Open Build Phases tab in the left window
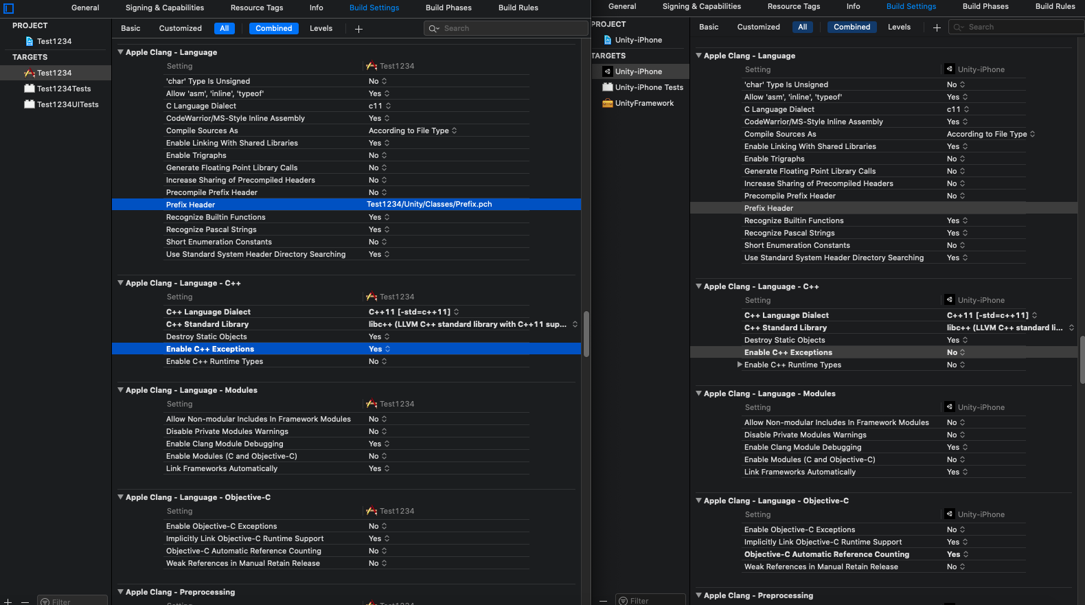Image resolution: width=1085 pixels, height=605 pixels. point(448,8)
